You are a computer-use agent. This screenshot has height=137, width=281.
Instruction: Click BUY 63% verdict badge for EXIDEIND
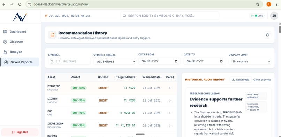pos(79,88)
